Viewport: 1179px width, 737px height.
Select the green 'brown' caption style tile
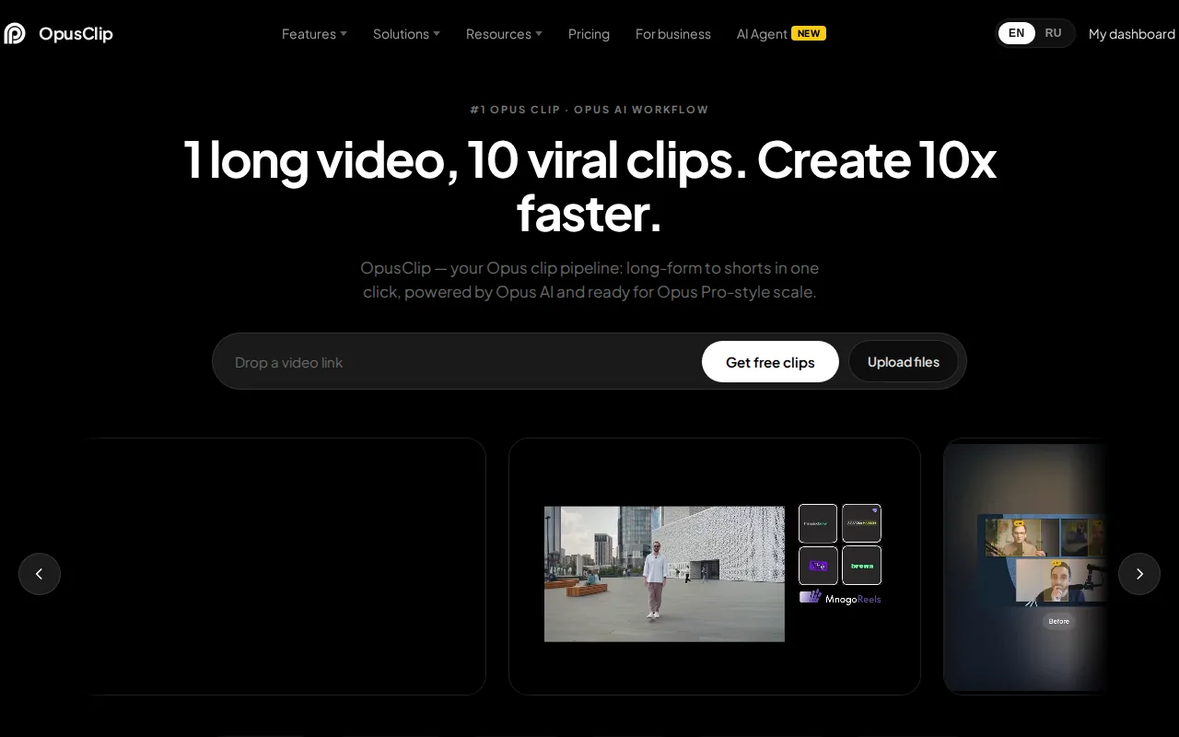coord(861,566)
